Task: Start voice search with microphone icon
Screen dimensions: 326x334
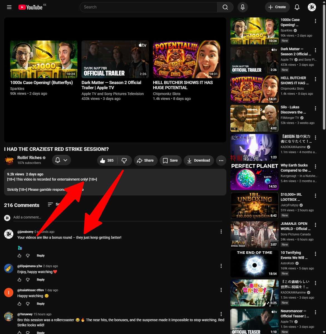Action: pyautogui.click(x=242, y=7)
